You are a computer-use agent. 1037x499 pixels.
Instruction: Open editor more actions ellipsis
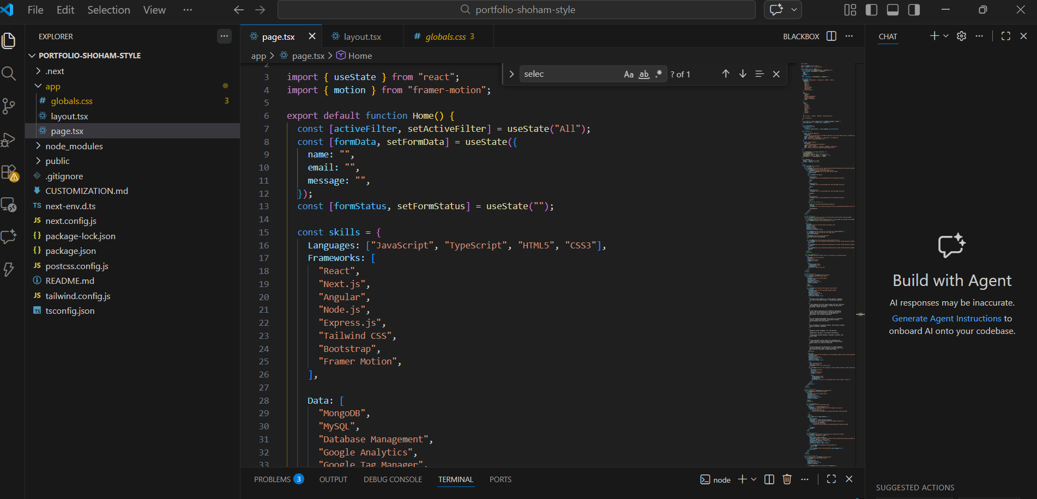[849, 36]
